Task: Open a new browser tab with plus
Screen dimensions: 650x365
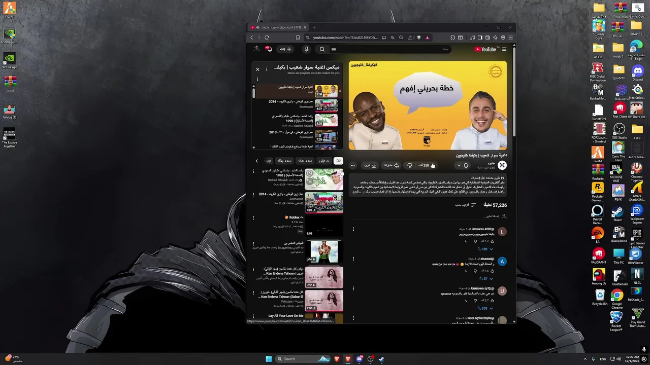Action: [x=314, y=27]
